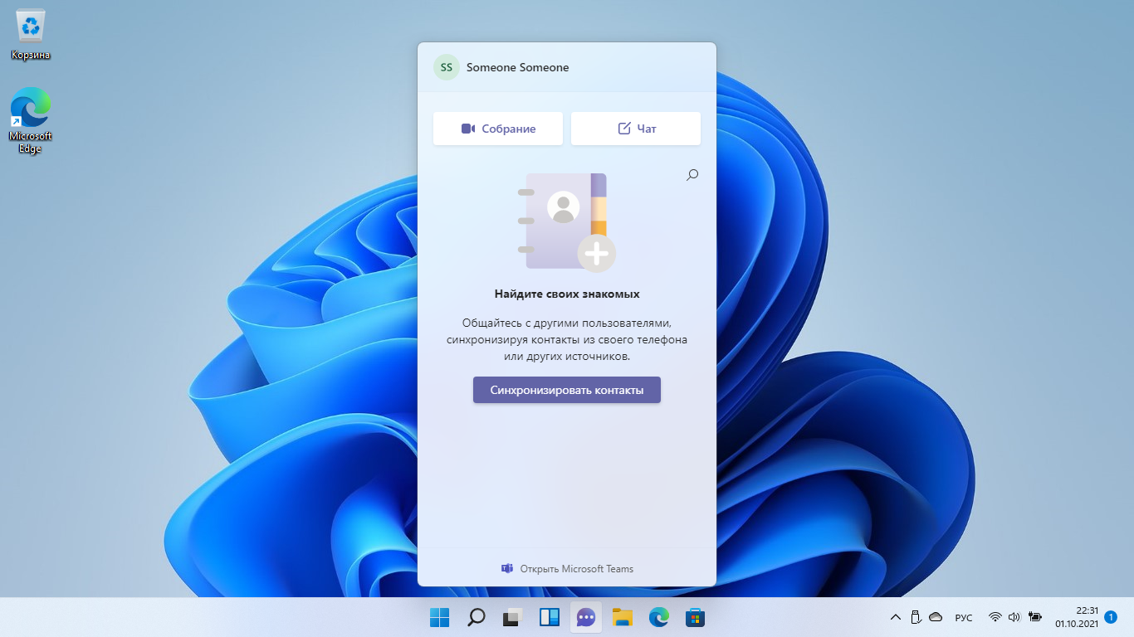Select the Someone Someone account name
The width and height of the screenshot is (1134, 637).
(517, 67)
